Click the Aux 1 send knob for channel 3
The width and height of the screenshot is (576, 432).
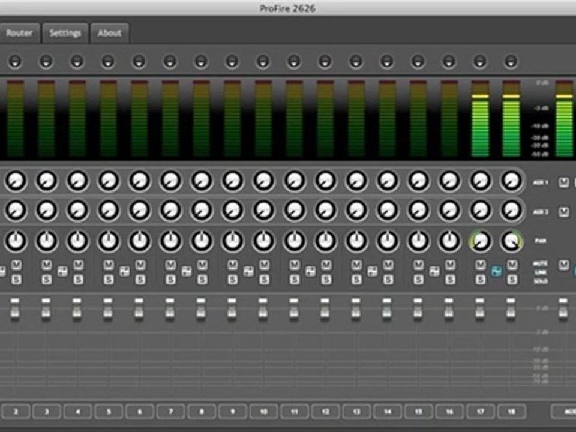(46, 181)
